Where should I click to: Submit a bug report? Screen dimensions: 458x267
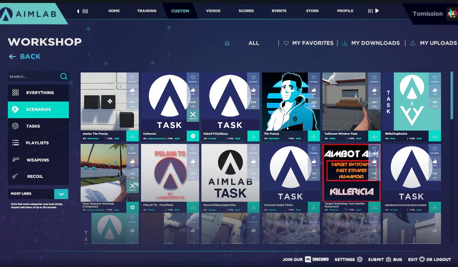[385, 259]
